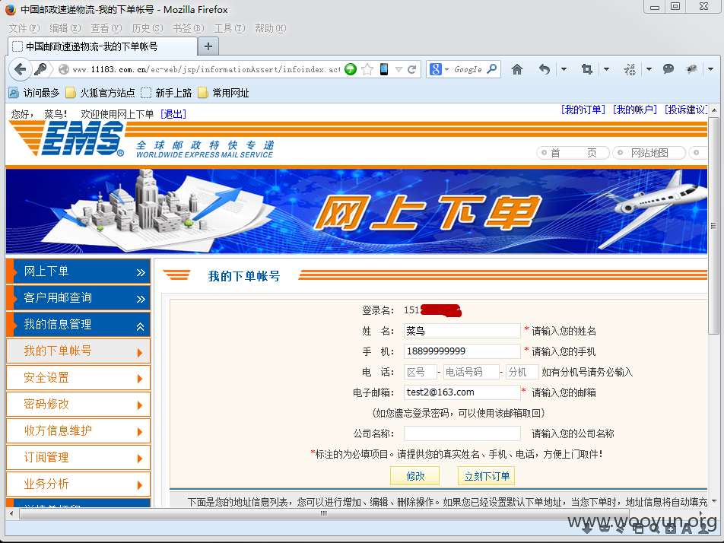The height and width of the screenshot is (543, 724).
Task: Click the undo arrow toolbar icon
Action: pyautogui.click(x=545, y=69)
